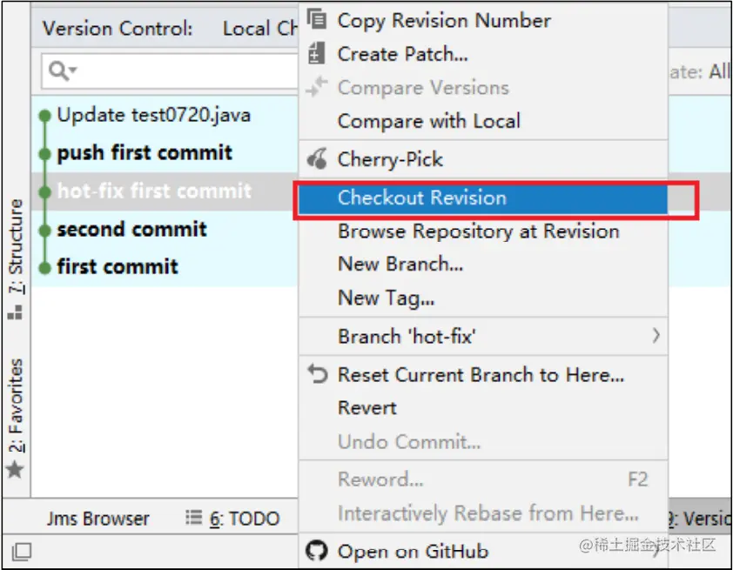Click the search magnifier icon in log filter

(x=58, y=71)
